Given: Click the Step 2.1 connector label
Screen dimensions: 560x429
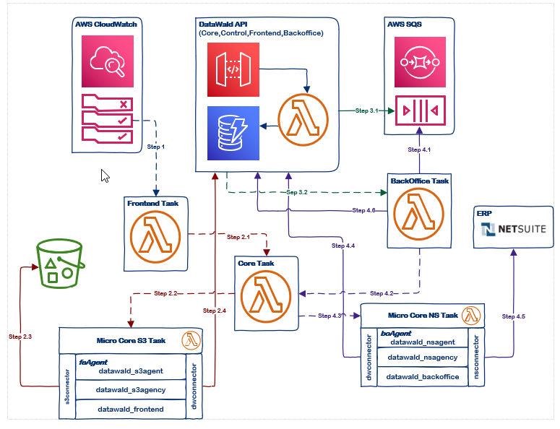Looking at the screenshot, I should 238,237.
